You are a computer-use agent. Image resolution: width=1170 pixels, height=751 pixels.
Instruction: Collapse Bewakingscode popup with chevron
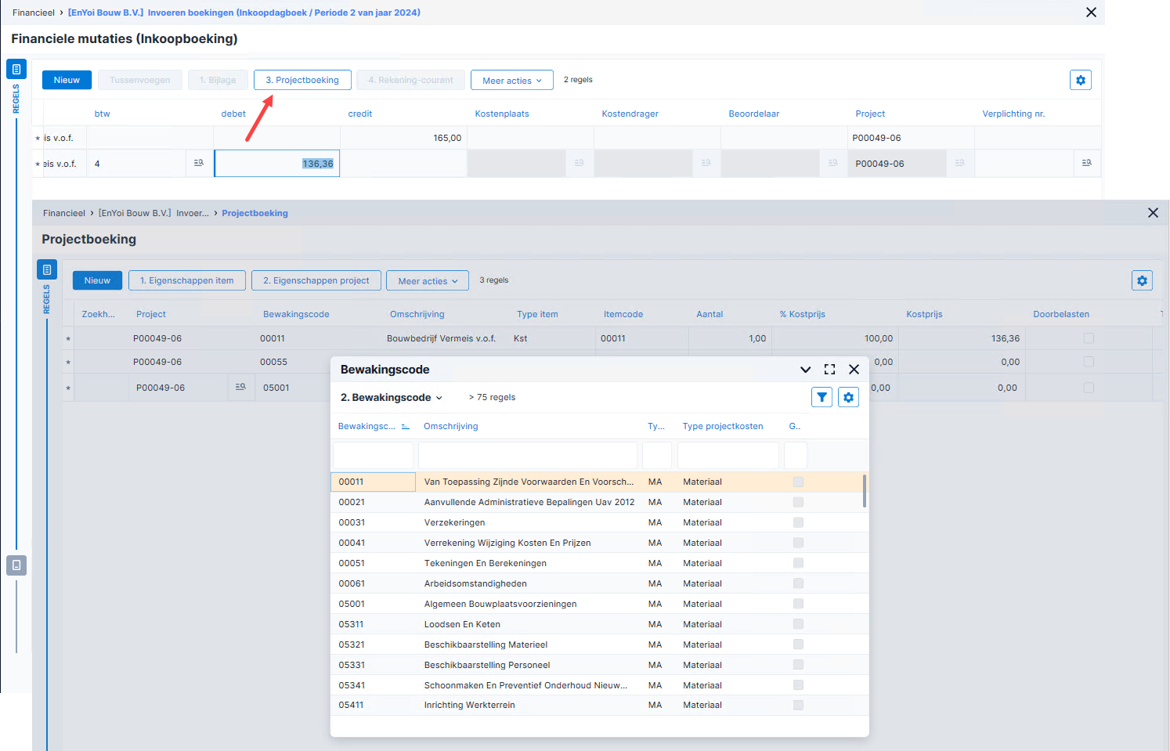(805, 370)
